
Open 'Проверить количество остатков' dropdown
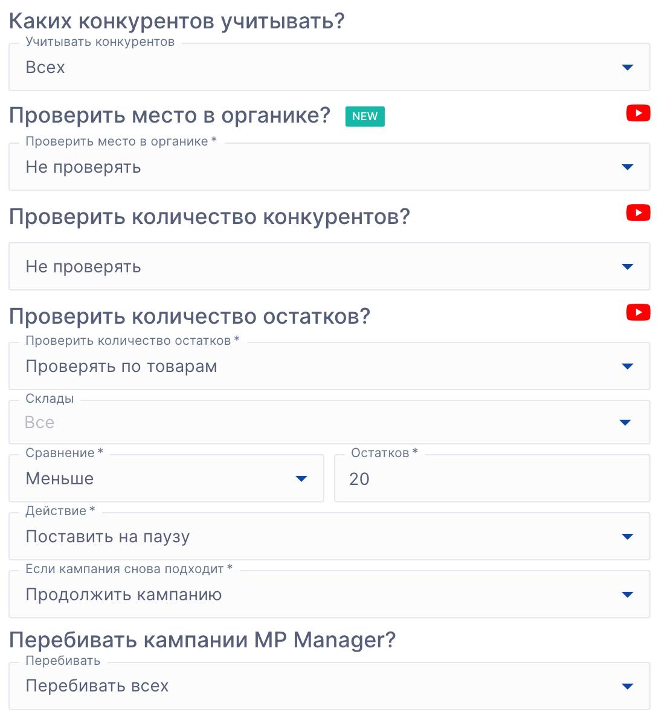tap(329, 367)
